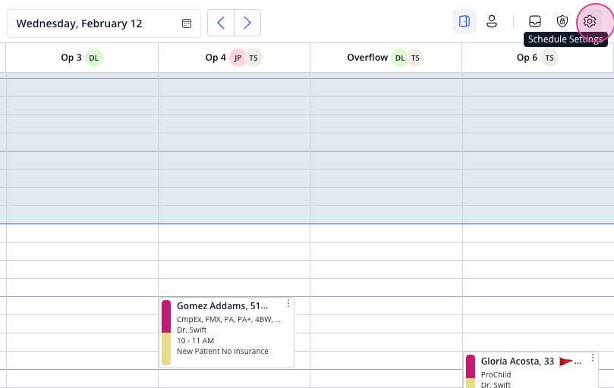614x388 pixels.
Task: Click the color status bar on Gomez Addams
Action: (x=166, y=333)
